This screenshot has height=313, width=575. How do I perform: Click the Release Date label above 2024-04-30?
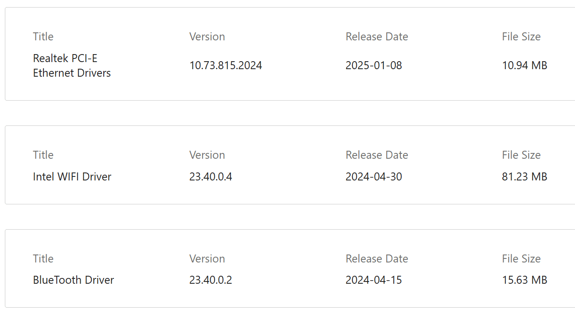[x=377, y=155]
